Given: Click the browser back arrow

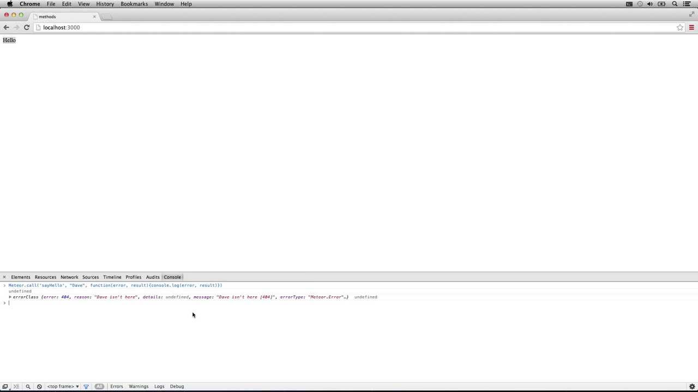Looking at the screenshot, I should (6, 27).
